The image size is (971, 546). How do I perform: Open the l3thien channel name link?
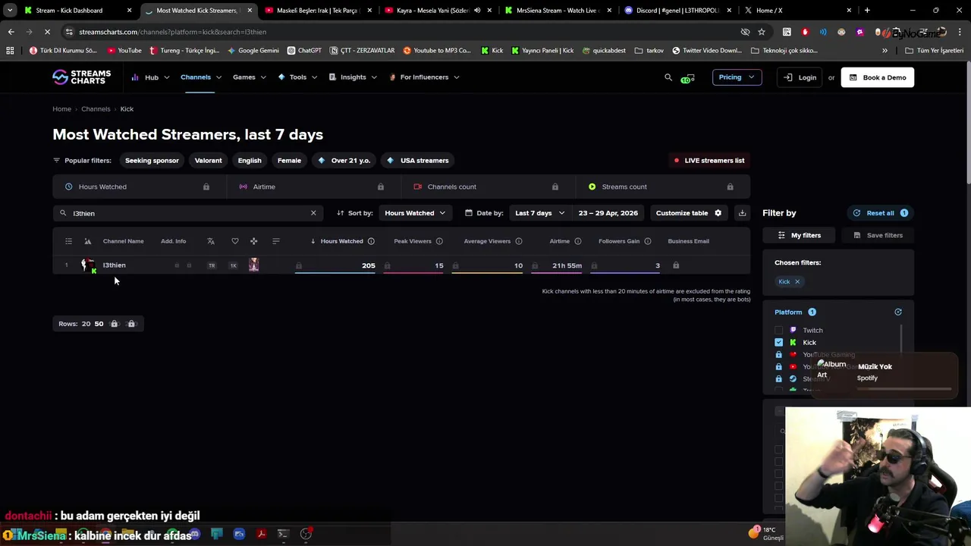point(114,265)
